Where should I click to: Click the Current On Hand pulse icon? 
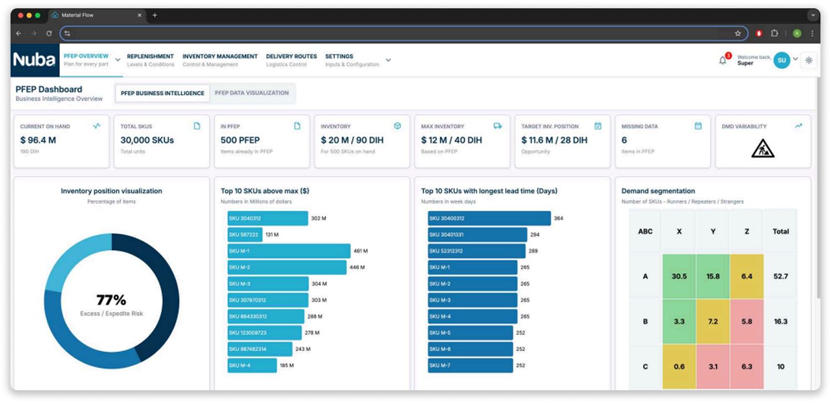(97, 126)
